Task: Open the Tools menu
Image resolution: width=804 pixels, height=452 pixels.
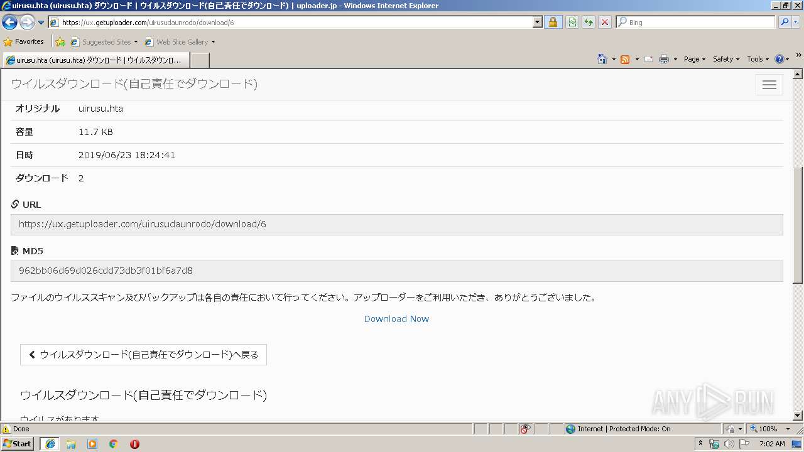Action: [758, 59]
